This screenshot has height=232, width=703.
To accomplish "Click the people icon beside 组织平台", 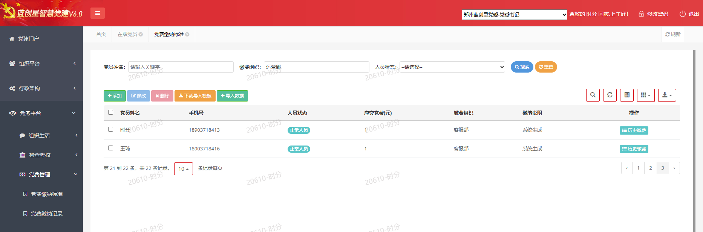I will (12, 64).
